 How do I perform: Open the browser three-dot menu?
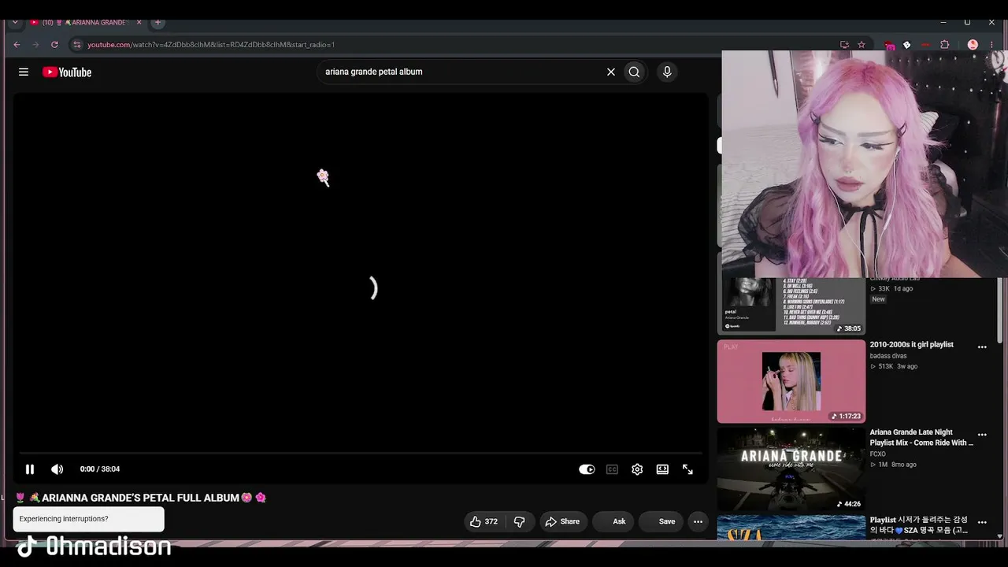991,45
